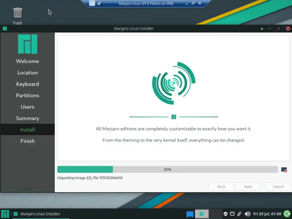Screen dimensions: 292x219
Task: Open the wired network tray icon
Action: point(232,214)
